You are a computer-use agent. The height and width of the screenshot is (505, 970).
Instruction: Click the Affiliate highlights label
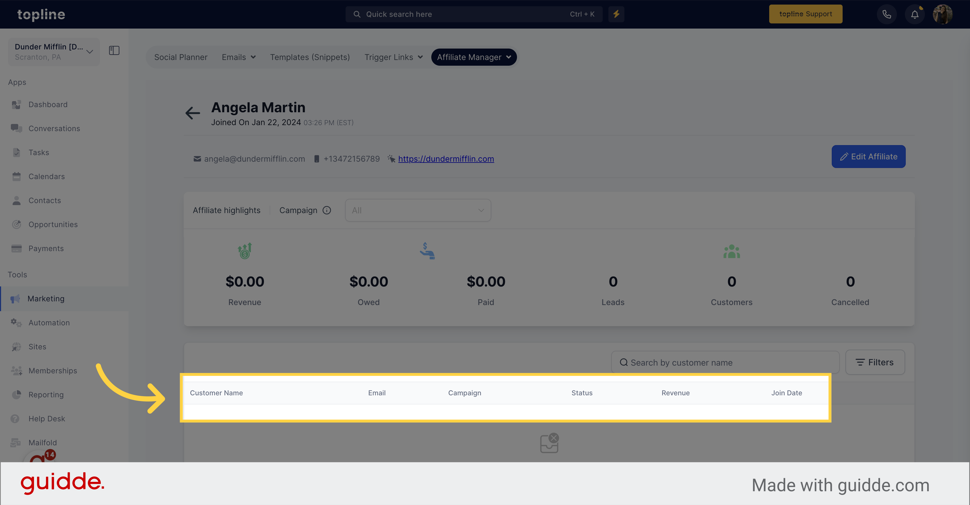226,210
